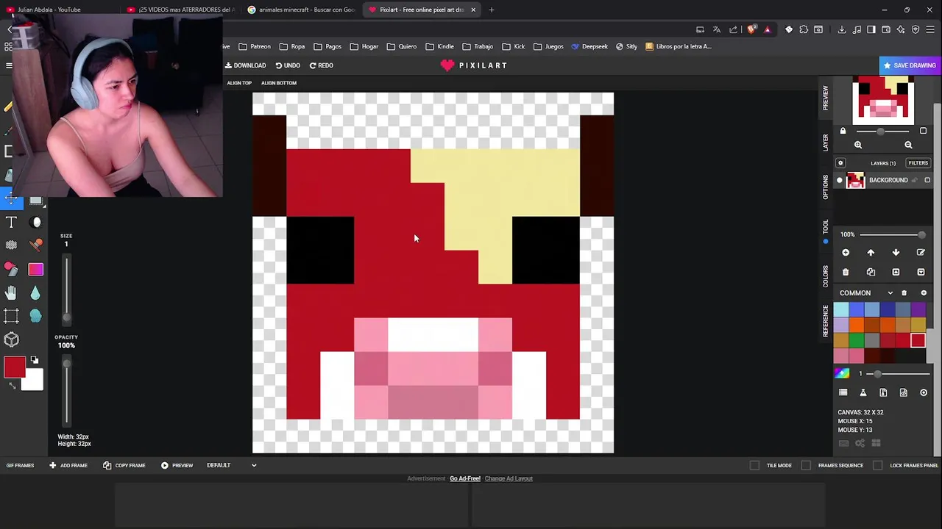Copy the current frame
Screen dimensions: 942x529
tap(124, 465)
